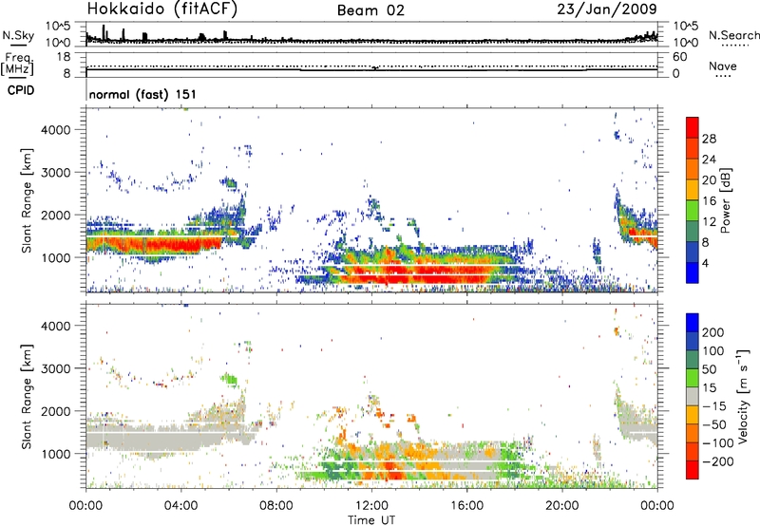Click the velocity segment between -50 and -100
The width and height of the screenshot is (760, 526).
pyautogui.click(x=693, y=433)
